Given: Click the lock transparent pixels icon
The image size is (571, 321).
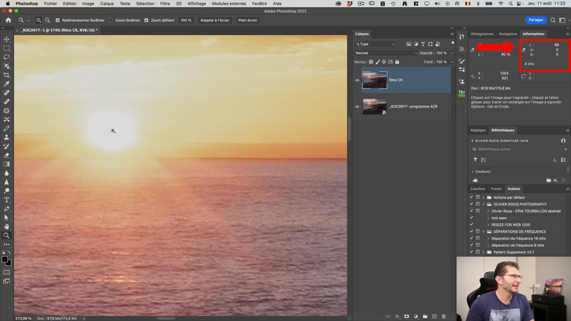Looking at the screenshot, I should coord(370,62).
